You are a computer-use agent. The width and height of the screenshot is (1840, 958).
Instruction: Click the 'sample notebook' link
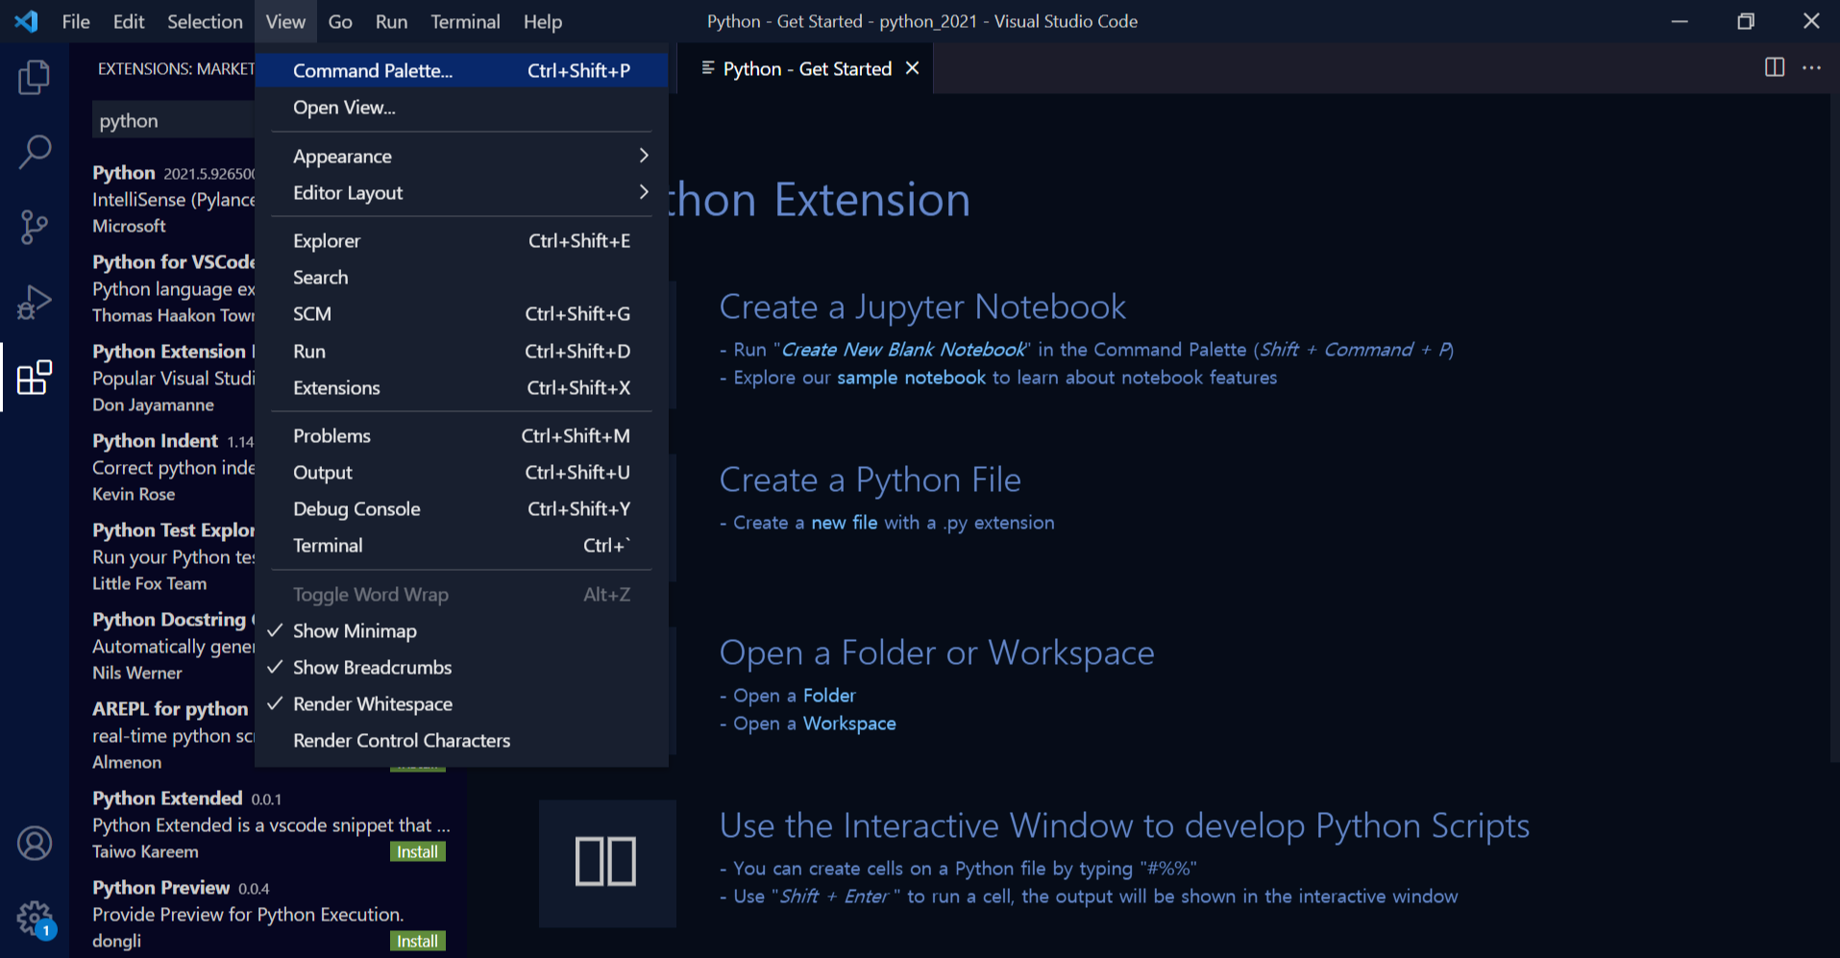tap(911, 378)
